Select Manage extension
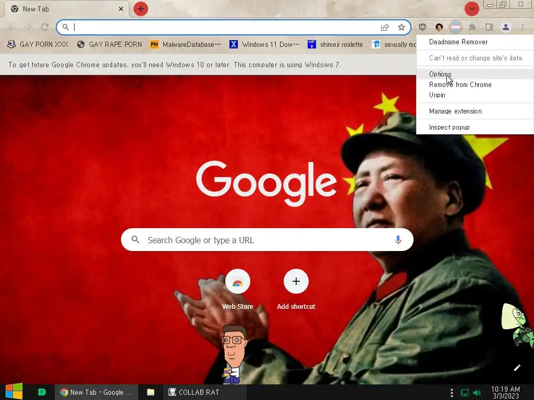 point(475,111)
